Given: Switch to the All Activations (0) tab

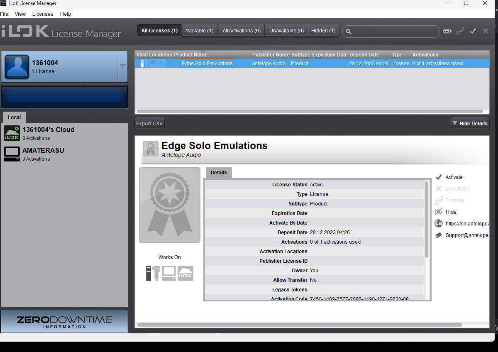Looking at the screenshot, I should (242, 31).
